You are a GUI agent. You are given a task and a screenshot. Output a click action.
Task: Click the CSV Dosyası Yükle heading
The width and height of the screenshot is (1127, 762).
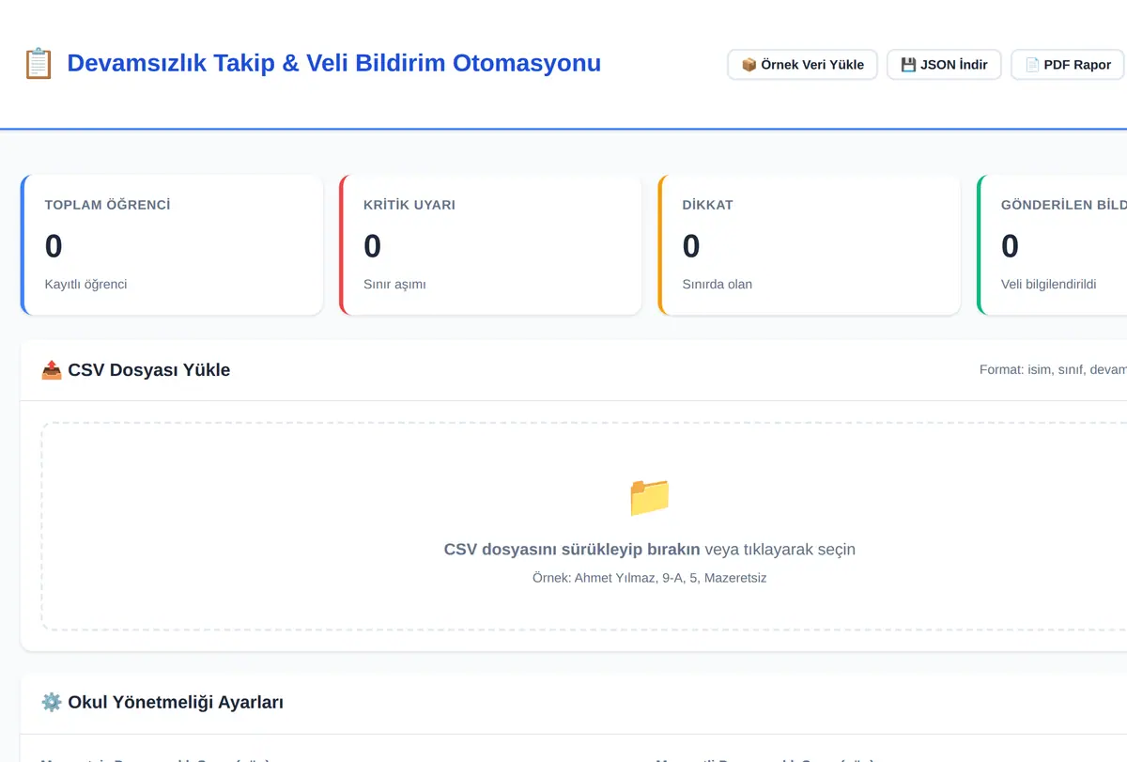(x=149, y=370)
